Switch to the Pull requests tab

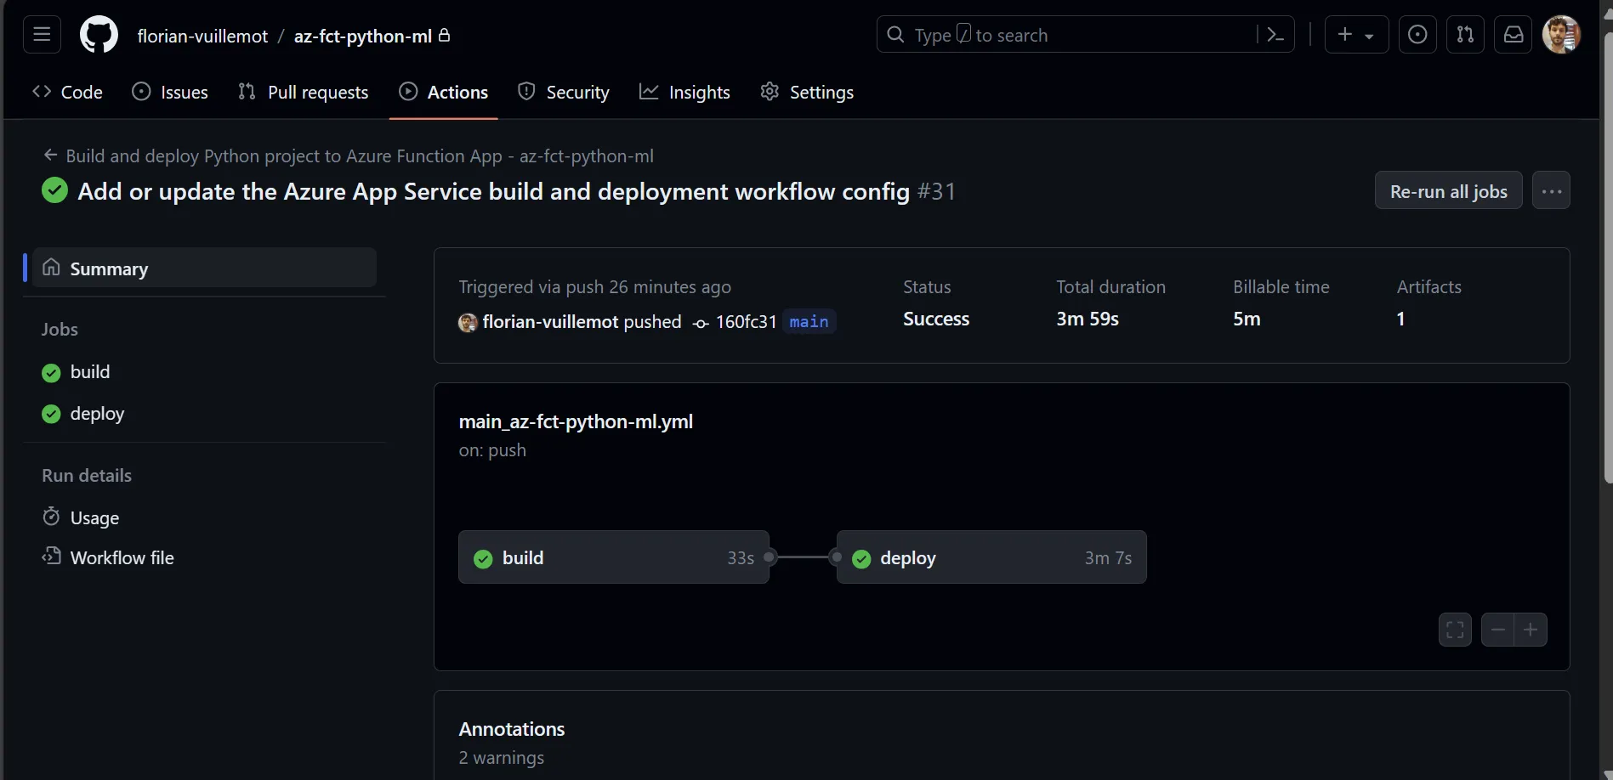point(304,92)
